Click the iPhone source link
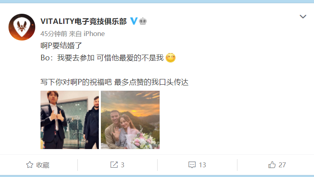Screen dimensions: 314x177 pos(94,34)
